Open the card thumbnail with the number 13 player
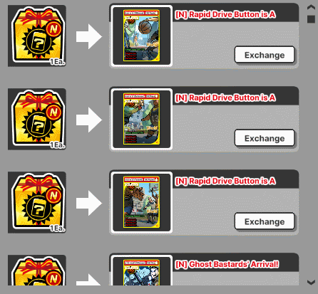The image size is (318, 294). pyautogui.click(x=142, y=119)
